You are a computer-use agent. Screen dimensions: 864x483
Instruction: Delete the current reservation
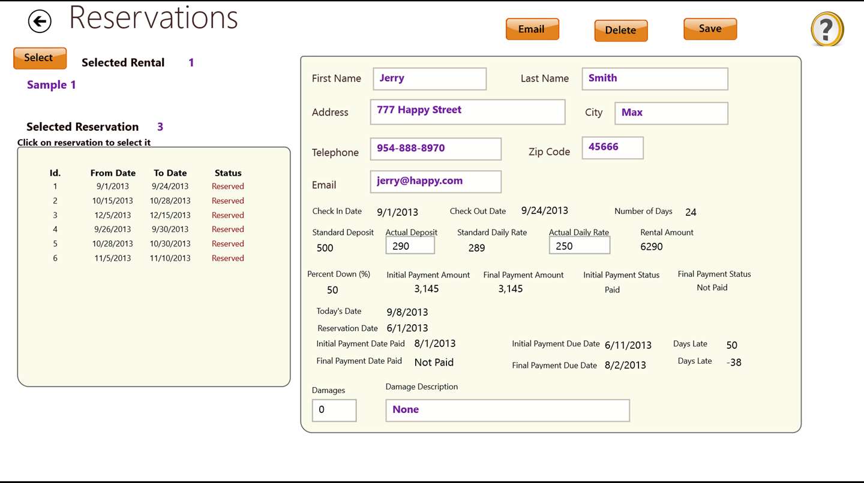point(621,31)
